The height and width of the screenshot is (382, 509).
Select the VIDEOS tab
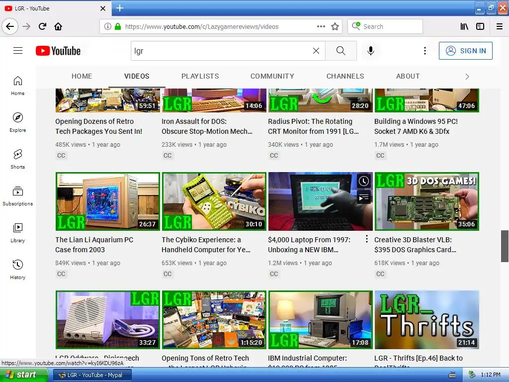point(137,76)
